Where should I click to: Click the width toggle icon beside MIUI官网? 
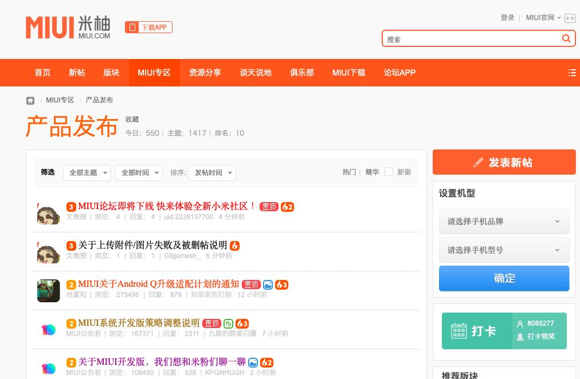tap(570, 18)
